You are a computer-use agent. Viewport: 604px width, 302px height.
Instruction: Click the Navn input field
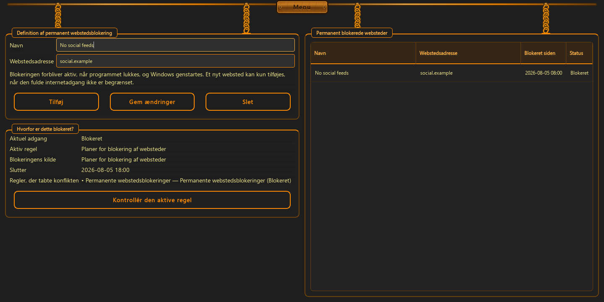coord(175,45)
